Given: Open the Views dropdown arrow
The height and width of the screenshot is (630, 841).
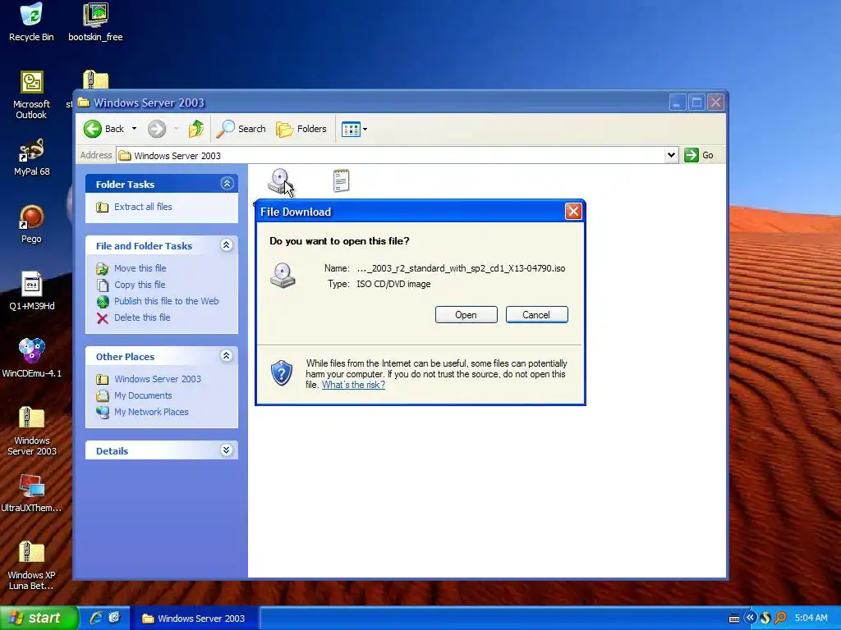Looking at the screenshot, I should 365,129.
